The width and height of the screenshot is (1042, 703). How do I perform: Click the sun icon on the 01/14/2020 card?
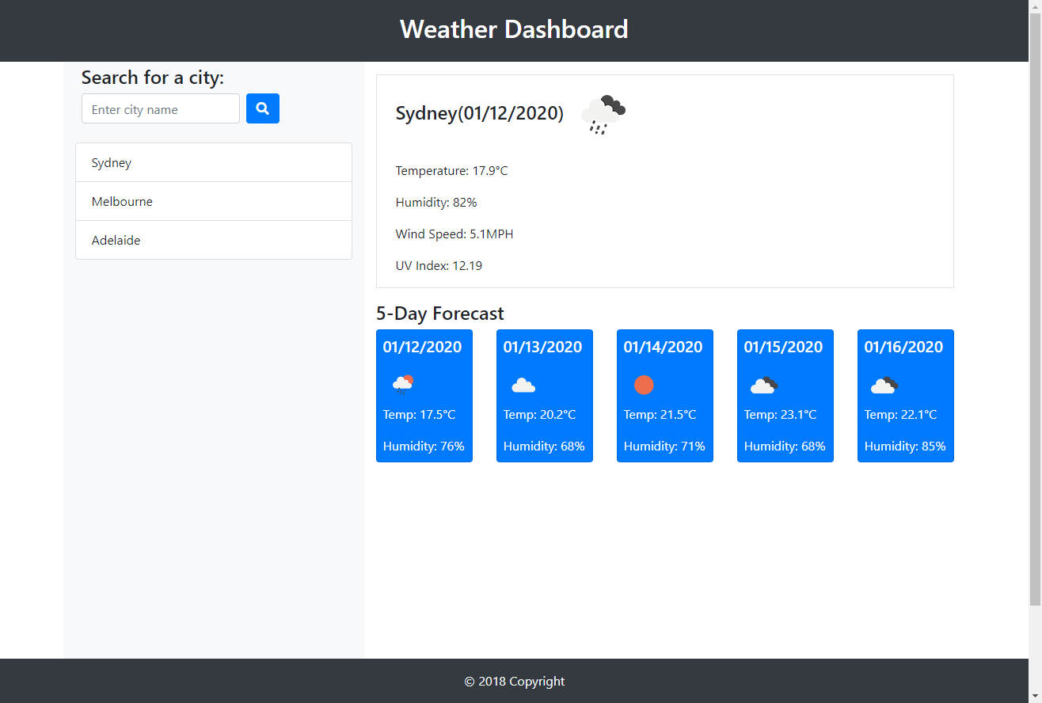tap(644, 385)
